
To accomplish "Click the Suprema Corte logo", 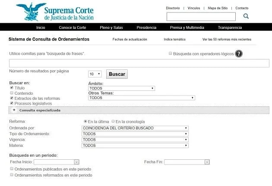I will (x=54, y=12).
